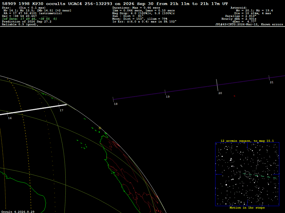Screen dimensions: 285x213
Task: Click the "Reliable 0.9 (good)" text
Action: [20, 24]
